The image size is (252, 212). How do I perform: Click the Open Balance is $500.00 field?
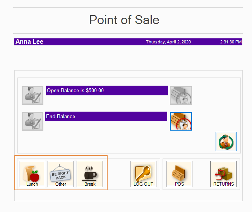coord(107,91)
